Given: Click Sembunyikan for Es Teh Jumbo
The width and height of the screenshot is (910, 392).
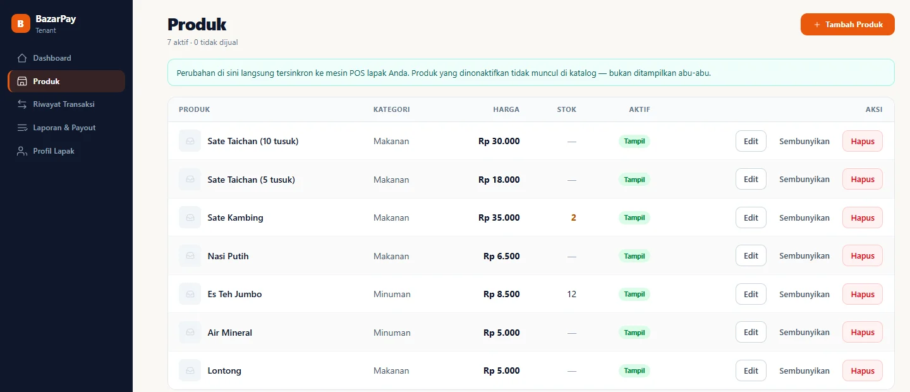Looking at the screenshot, I should click(x=804, y=294).
